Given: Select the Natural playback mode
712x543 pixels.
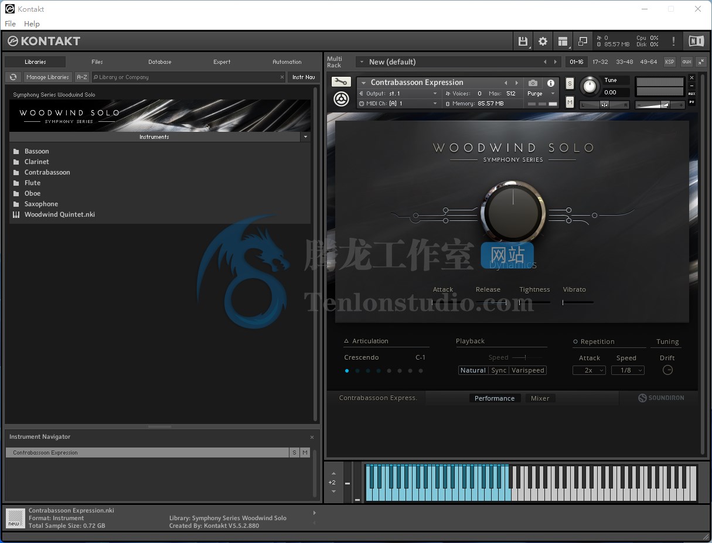Looking at the screenshot, I should (473, 370).
